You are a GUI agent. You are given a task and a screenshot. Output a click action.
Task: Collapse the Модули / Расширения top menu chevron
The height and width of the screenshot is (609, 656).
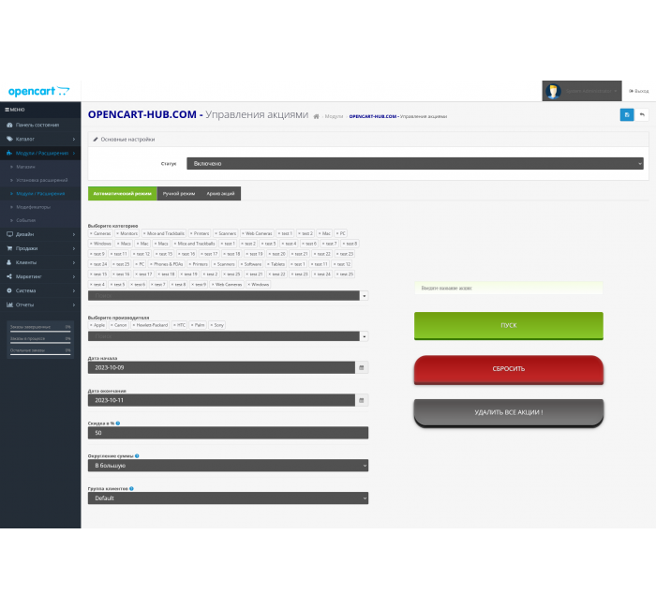[x=74, y=153]
